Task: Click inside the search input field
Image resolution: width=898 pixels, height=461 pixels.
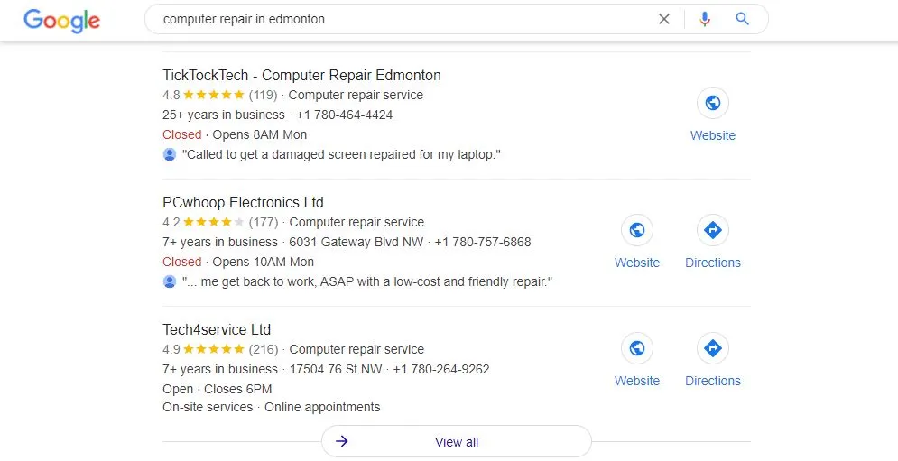Action: tap(397, 19)
